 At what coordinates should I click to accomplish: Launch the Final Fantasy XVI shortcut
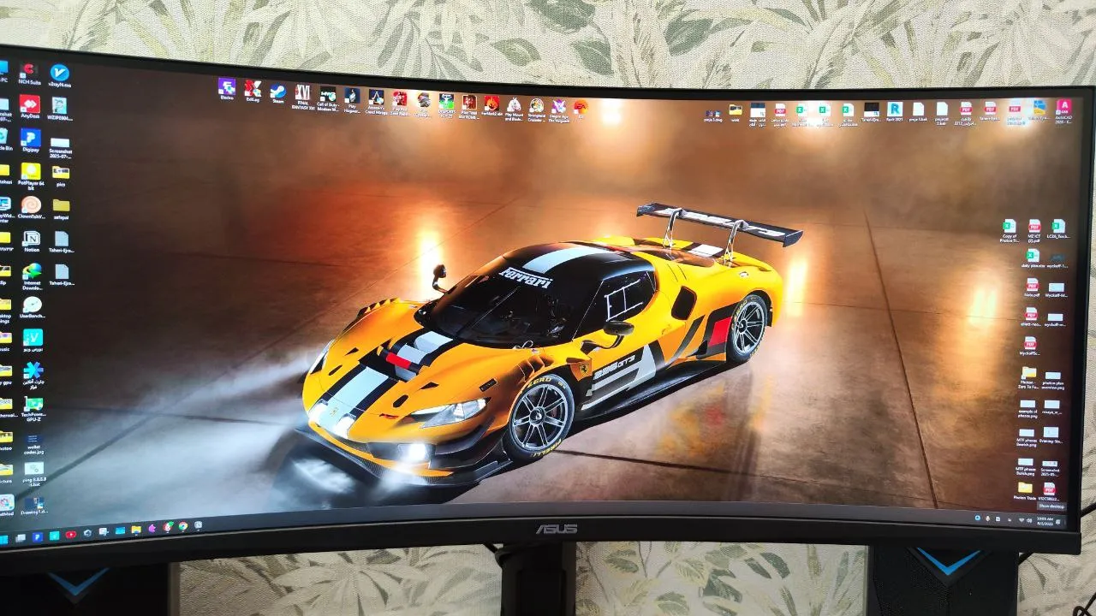[302, 92]
